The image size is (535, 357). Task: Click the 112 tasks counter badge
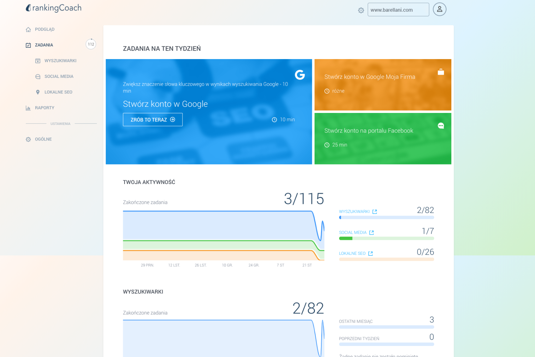point(91,44)
